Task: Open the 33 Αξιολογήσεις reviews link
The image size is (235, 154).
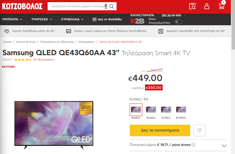Action: point(44,60)
